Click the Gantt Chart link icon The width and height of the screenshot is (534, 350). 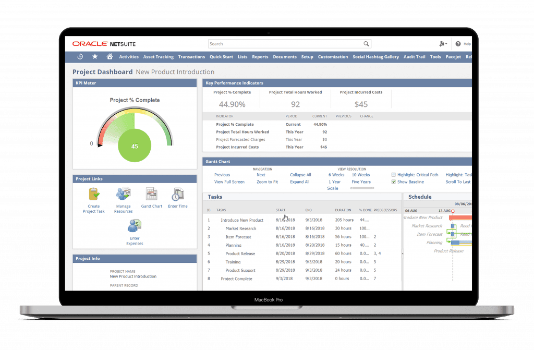tap(152, 194)
